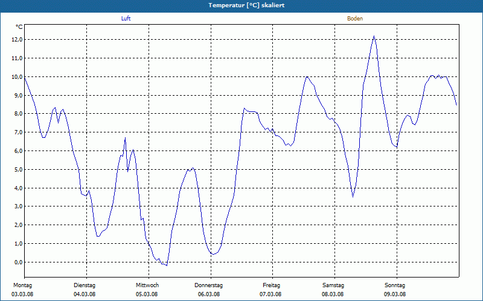The image size is (483, 301).
Task: Click the Saturday temperature peak above 12°C
Action: coord(374,36)
